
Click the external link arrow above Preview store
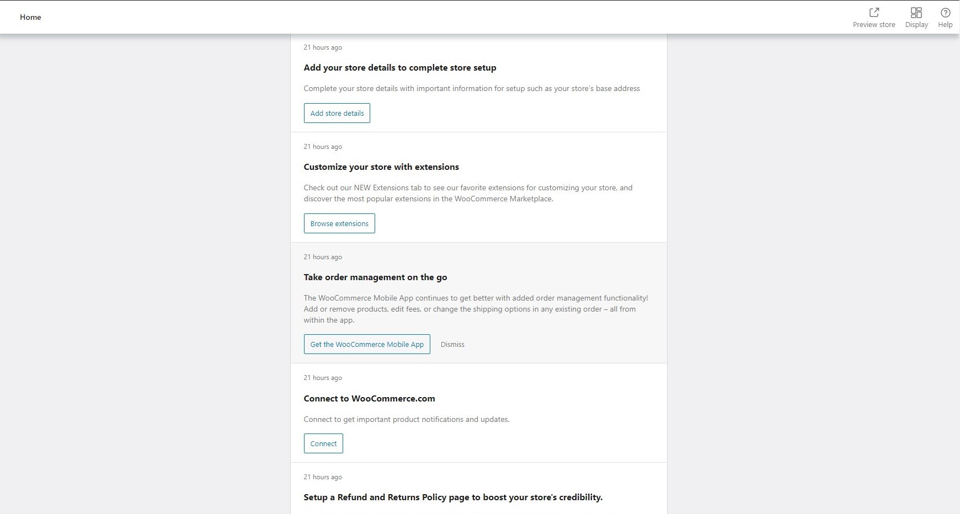pyautogui.click(x=874, y=12)
